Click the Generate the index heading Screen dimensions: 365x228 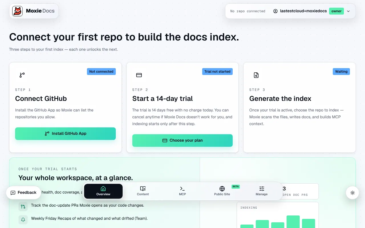(x=280, y=99)
